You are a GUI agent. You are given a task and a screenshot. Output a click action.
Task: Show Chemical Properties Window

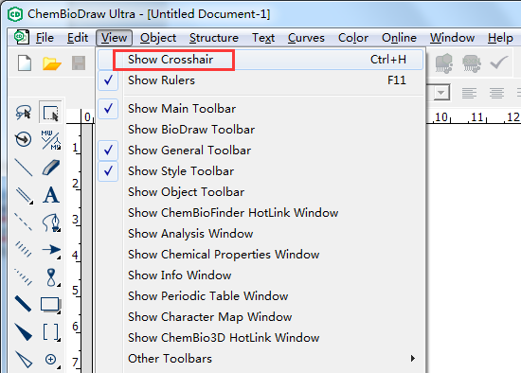pyautogui.click(x=260, y=255)
